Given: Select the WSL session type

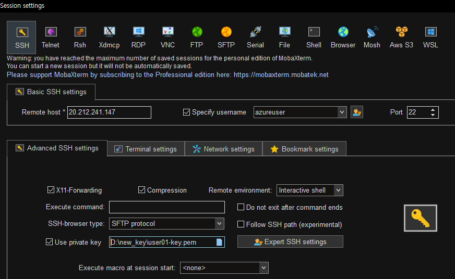Looking at the screenshot, I should 430,37.
